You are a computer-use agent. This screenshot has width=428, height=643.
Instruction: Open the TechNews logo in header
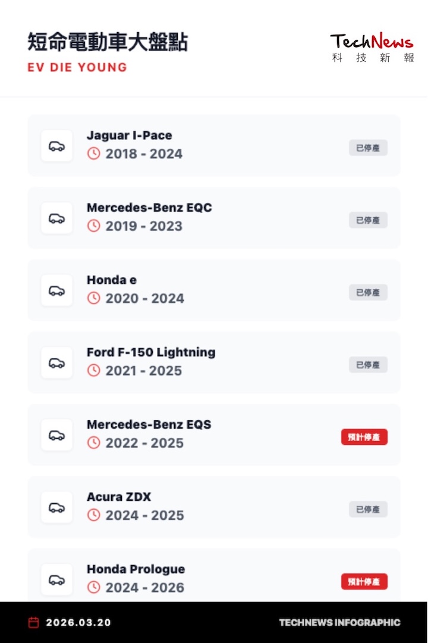(372, 48)
